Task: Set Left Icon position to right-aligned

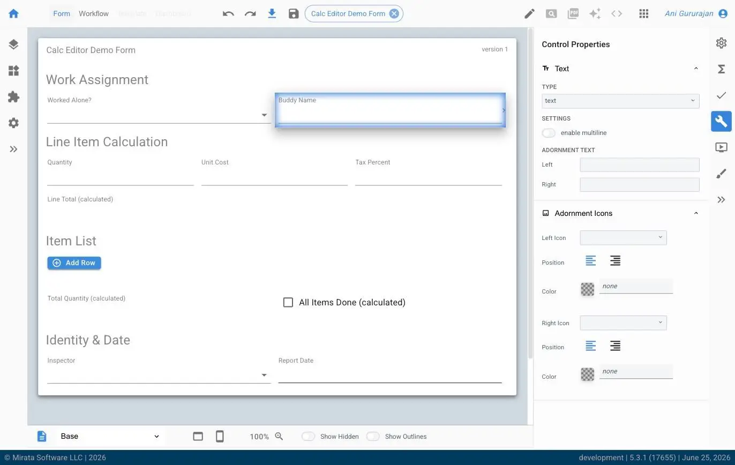Action: (615, 261)
